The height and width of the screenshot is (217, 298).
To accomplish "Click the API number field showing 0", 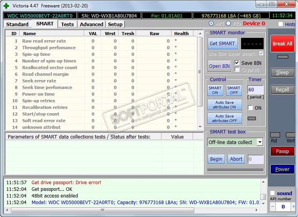I will point(283,206).
